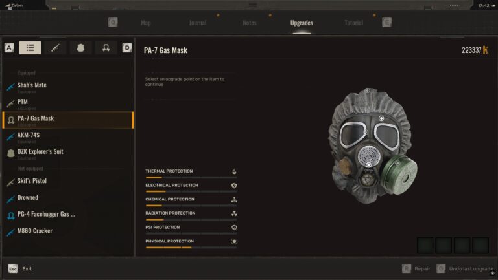Click the E key next tab button
This screenshot has width=498, height=280.
(386, 22)
